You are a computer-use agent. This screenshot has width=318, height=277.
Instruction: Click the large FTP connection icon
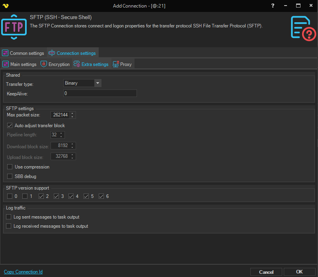14,27
